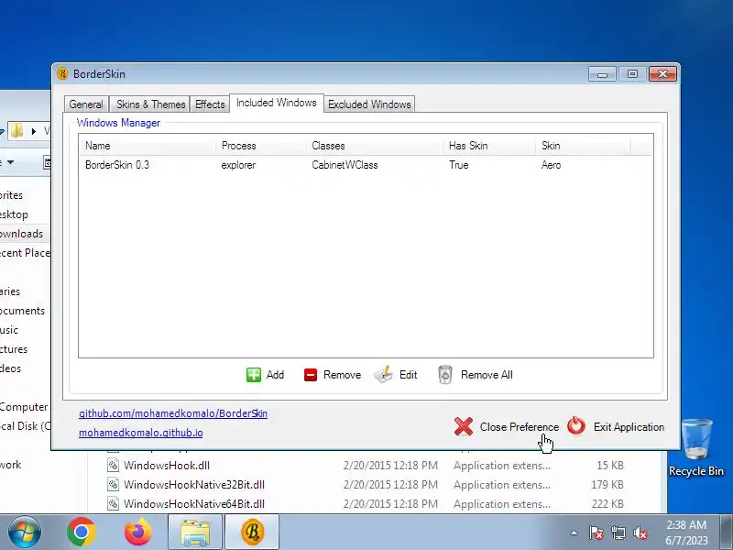
Task: Open the Windows Start orb
Action: click(25, 532)
